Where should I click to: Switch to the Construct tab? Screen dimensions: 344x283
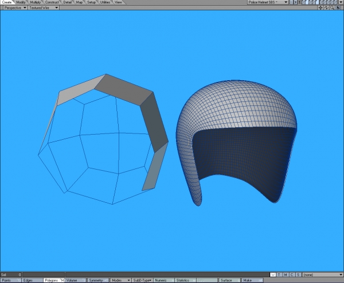tap(52, 2)
